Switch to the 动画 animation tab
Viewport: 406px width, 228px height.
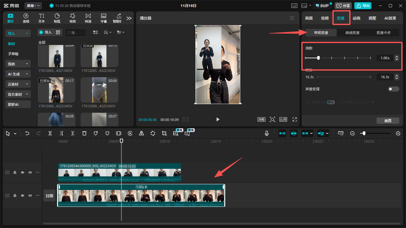(357, 18)
